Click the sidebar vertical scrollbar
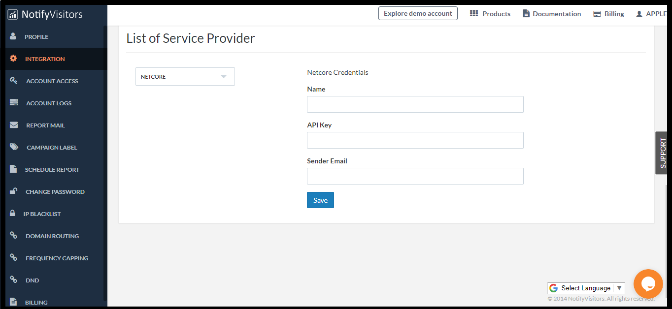Viewport: 672px width, 309px height. 105,162
